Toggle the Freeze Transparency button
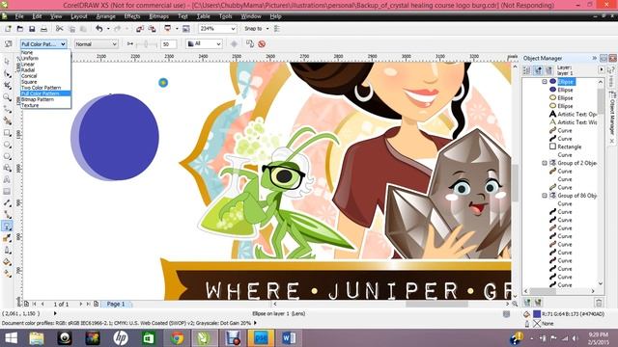 tap(234, 43)
